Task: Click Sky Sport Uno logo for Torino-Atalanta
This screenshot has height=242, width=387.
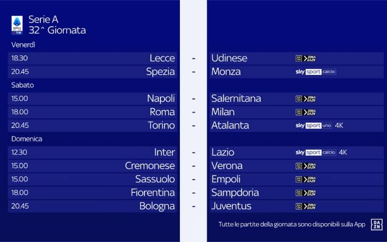Action: tap(314, 126)
